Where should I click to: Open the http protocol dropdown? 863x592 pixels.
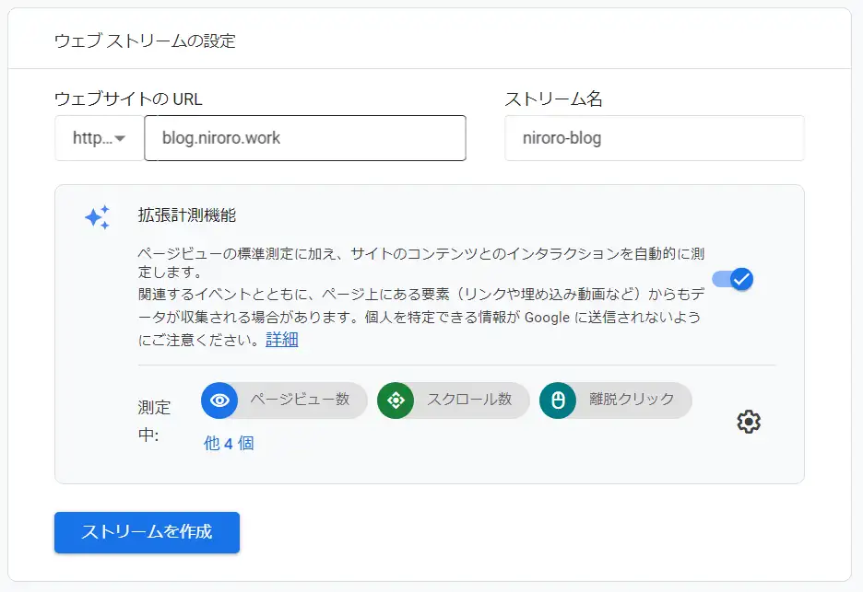(99, 138)
